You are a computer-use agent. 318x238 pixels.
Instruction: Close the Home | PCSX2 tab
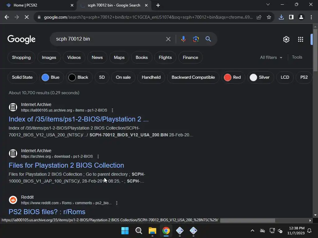pos(72,5)
